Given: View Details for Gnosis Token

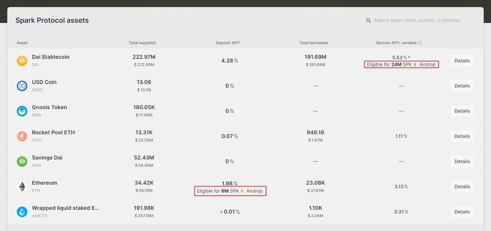Looking at the screenshot, I should [462, 111].
